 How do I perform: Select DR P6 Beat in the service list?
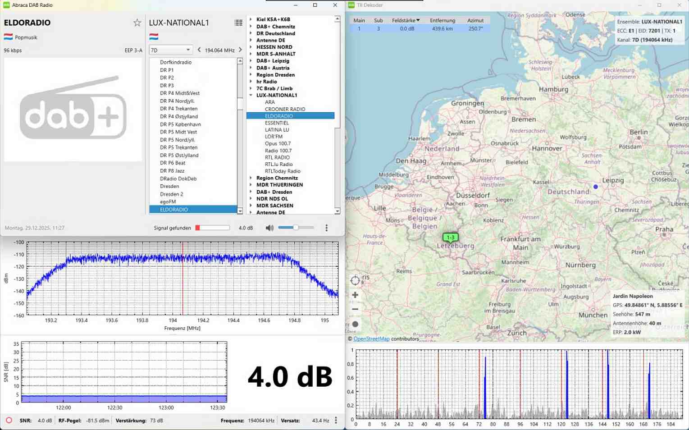(173, 163)
